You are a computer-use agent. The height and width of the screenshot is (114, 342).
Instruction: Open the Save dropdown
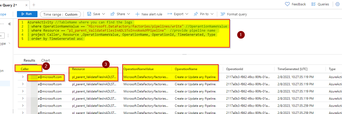[x=96, y=14]
